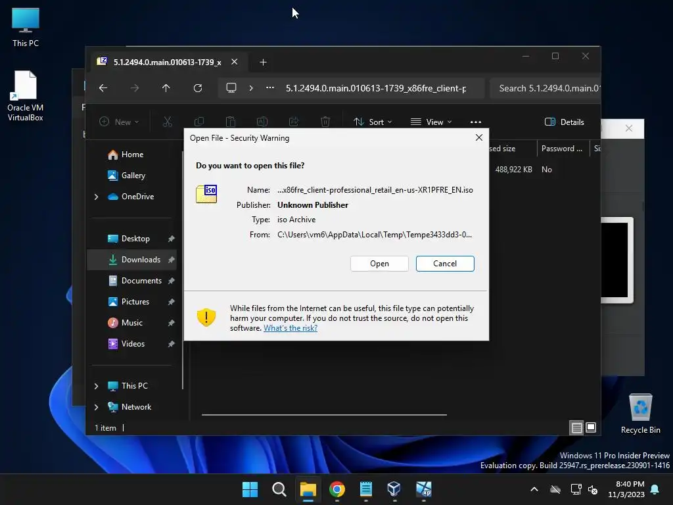
Task: Expand the OneDrive tree node
Action: [96, 197]
